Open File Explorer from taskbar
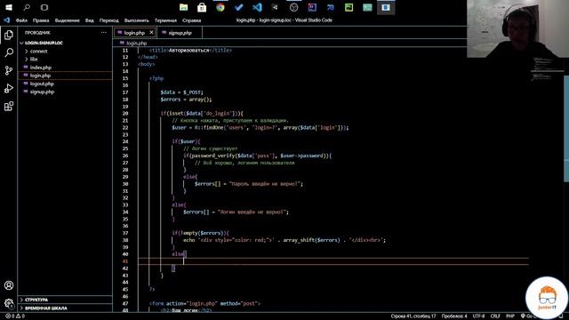 click(x=184, y=7)
